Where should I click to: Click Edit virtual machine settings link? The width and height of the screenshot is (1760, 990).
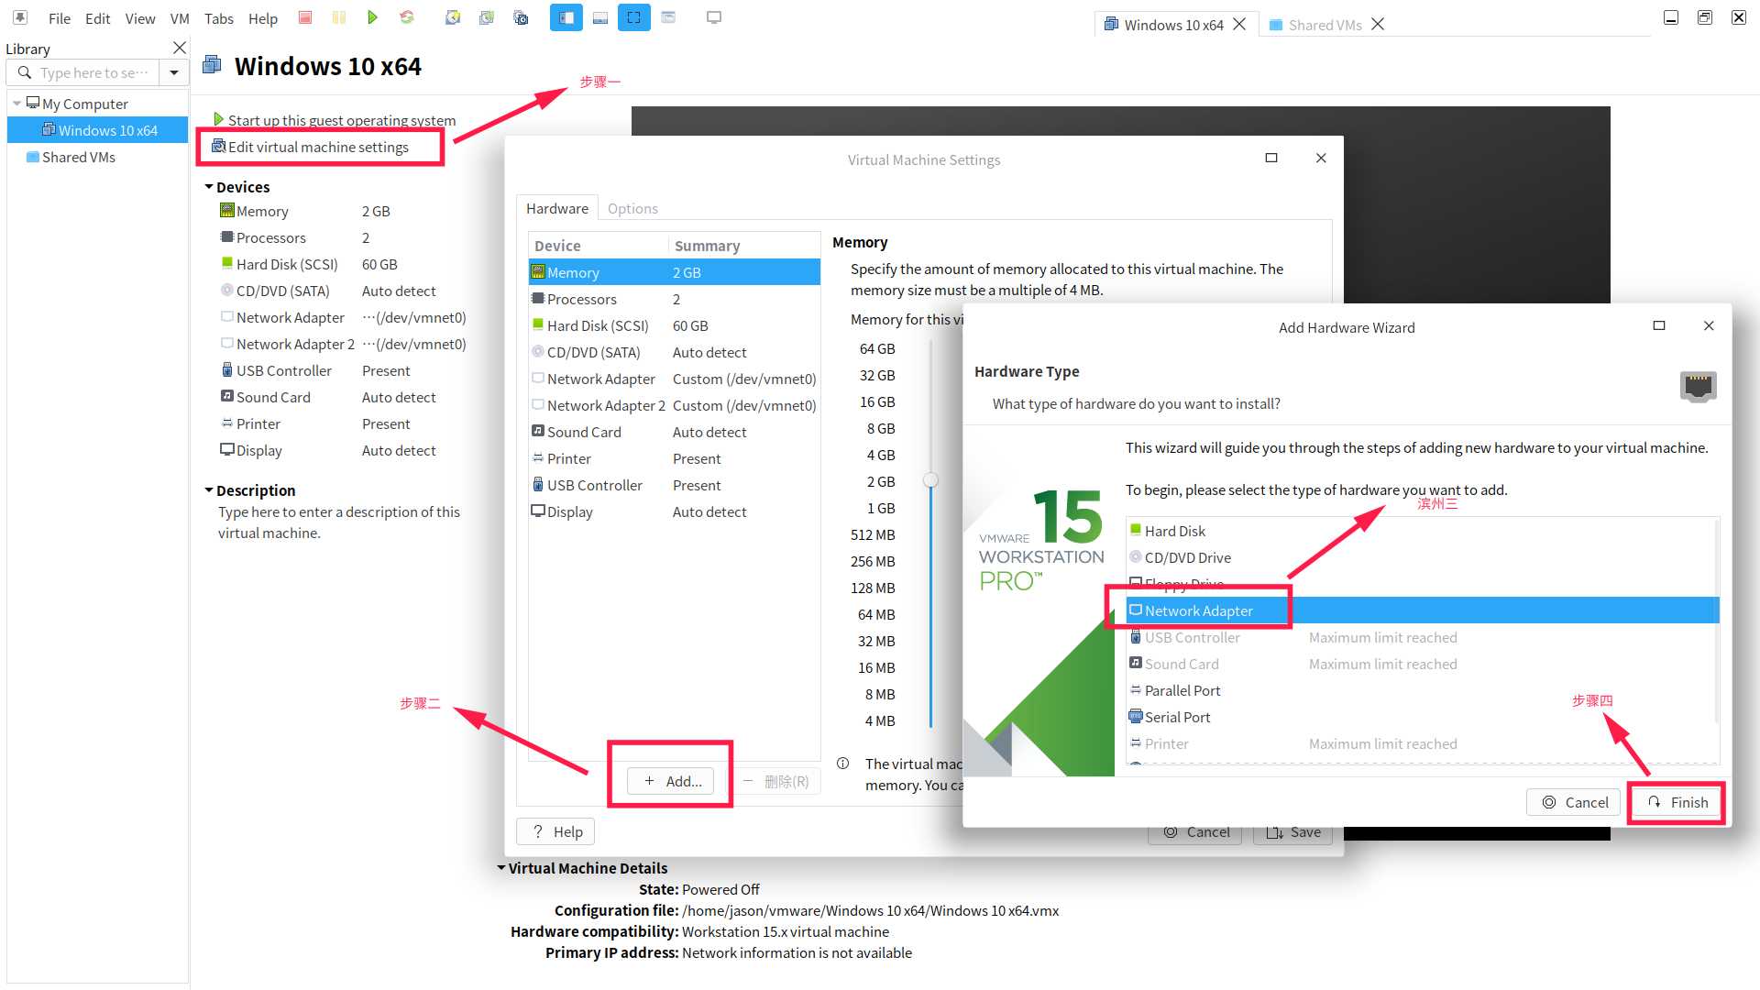click(318, 147)
